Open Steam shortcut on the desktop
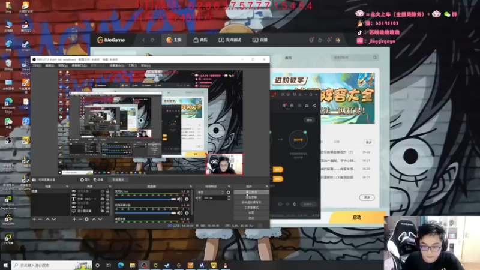 26,46
